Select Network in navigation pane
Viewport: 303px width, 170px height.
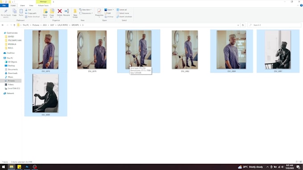(10, 93)
